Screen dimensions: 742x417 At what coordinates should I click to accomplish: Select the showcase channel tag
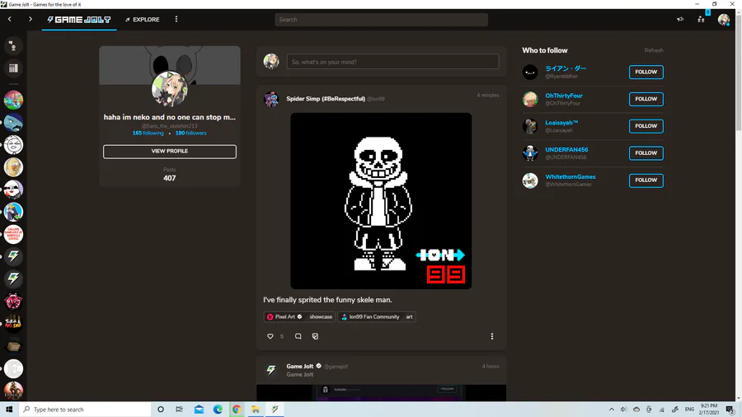(x=321, y=316)
